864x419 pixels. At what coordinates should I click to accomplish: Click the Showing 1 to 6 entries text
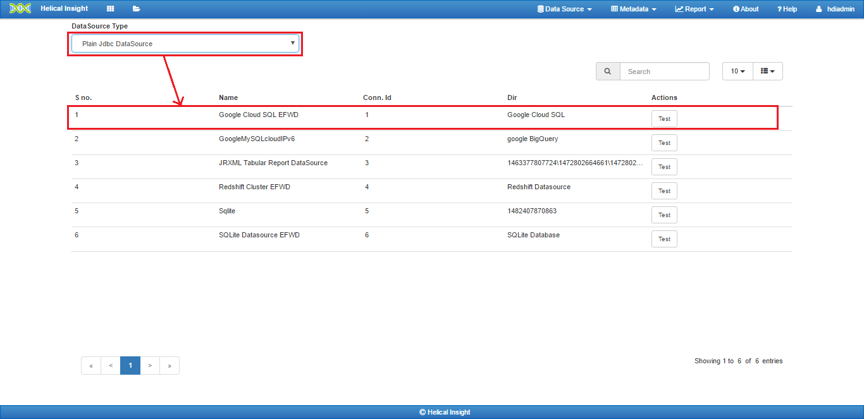[x=739, y=361]
